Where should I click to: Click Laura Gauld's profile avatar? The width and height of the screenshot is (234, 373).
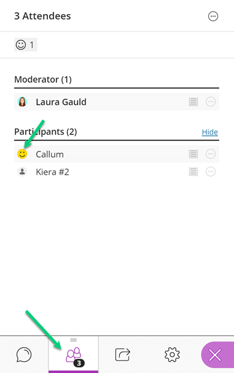click(x=22, y=102)
